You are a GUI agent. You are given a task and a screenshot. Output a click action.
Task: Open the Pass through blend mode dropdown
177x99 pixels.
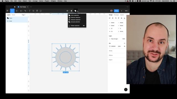coord(115,39)
